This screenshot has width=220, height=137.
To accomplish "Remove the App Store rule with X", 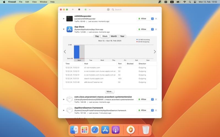I will click(156, 29).
